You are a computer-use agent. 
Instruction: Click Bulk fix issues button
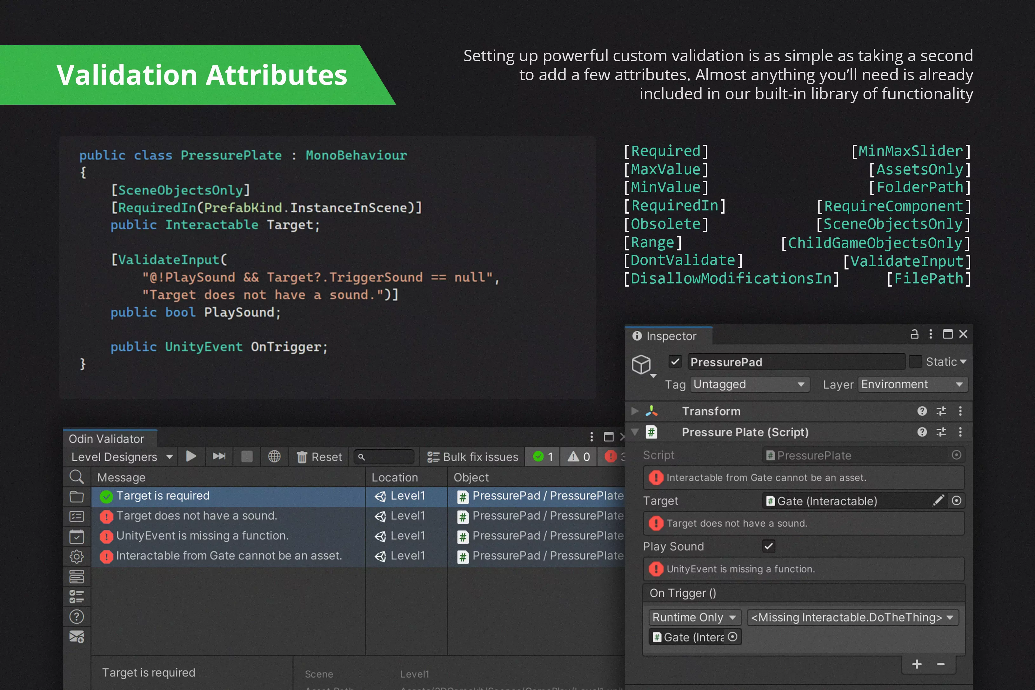(473, 457)
